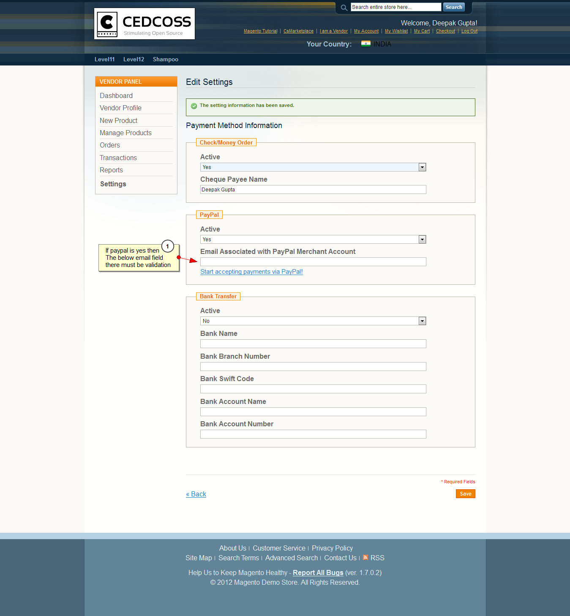Go to Checkout link
This screenshot has height=616, width=570.
pyautogui.click(x=445, y=31)
